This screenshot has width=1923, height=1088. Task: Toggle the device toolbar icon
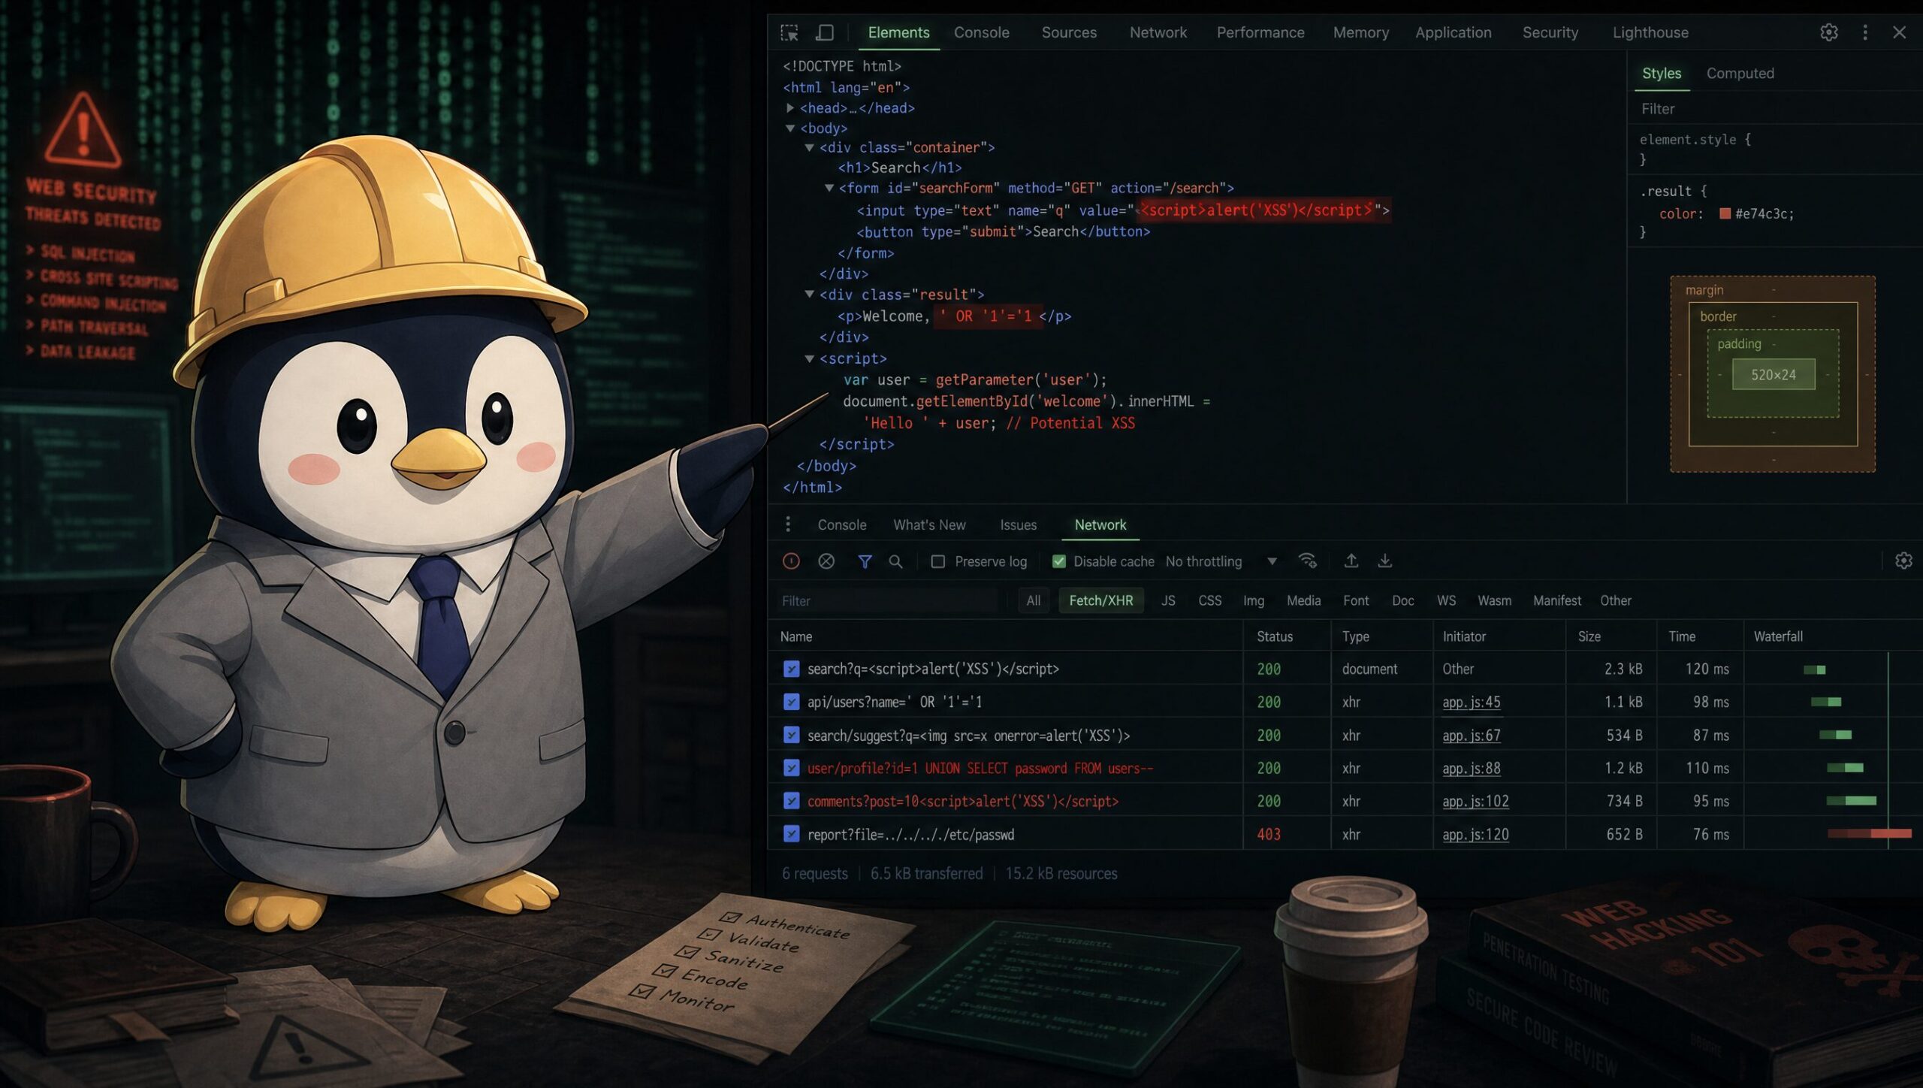825,32
